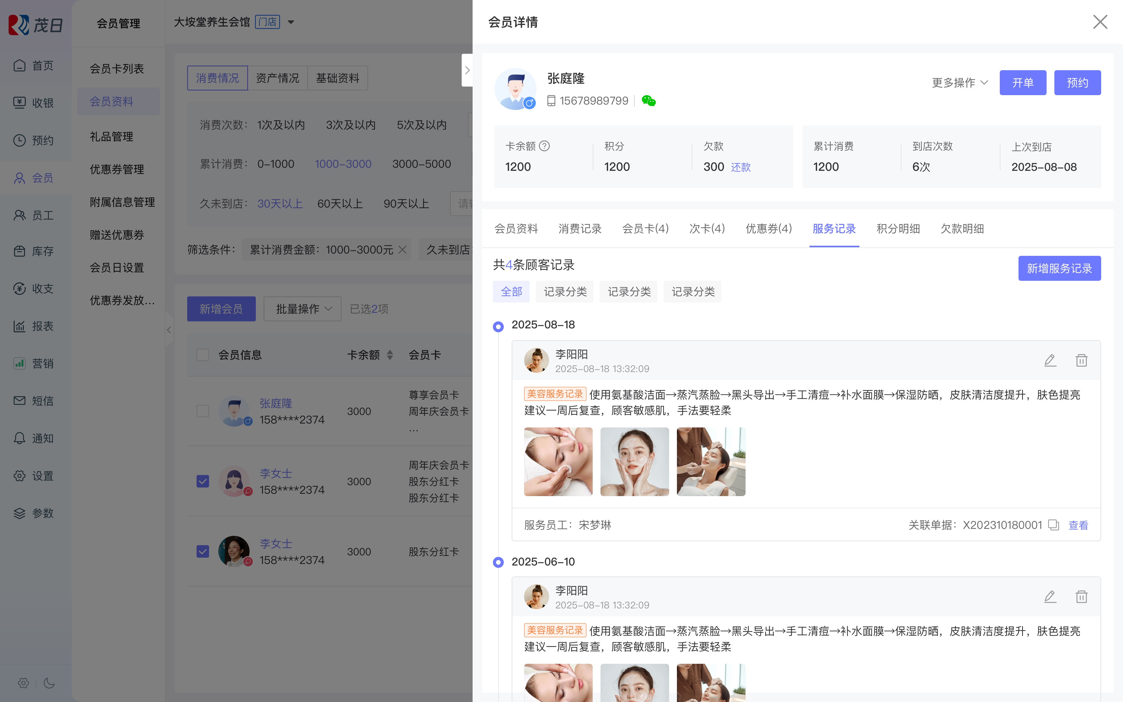Expand the 更多操作 dropdown

960,83
